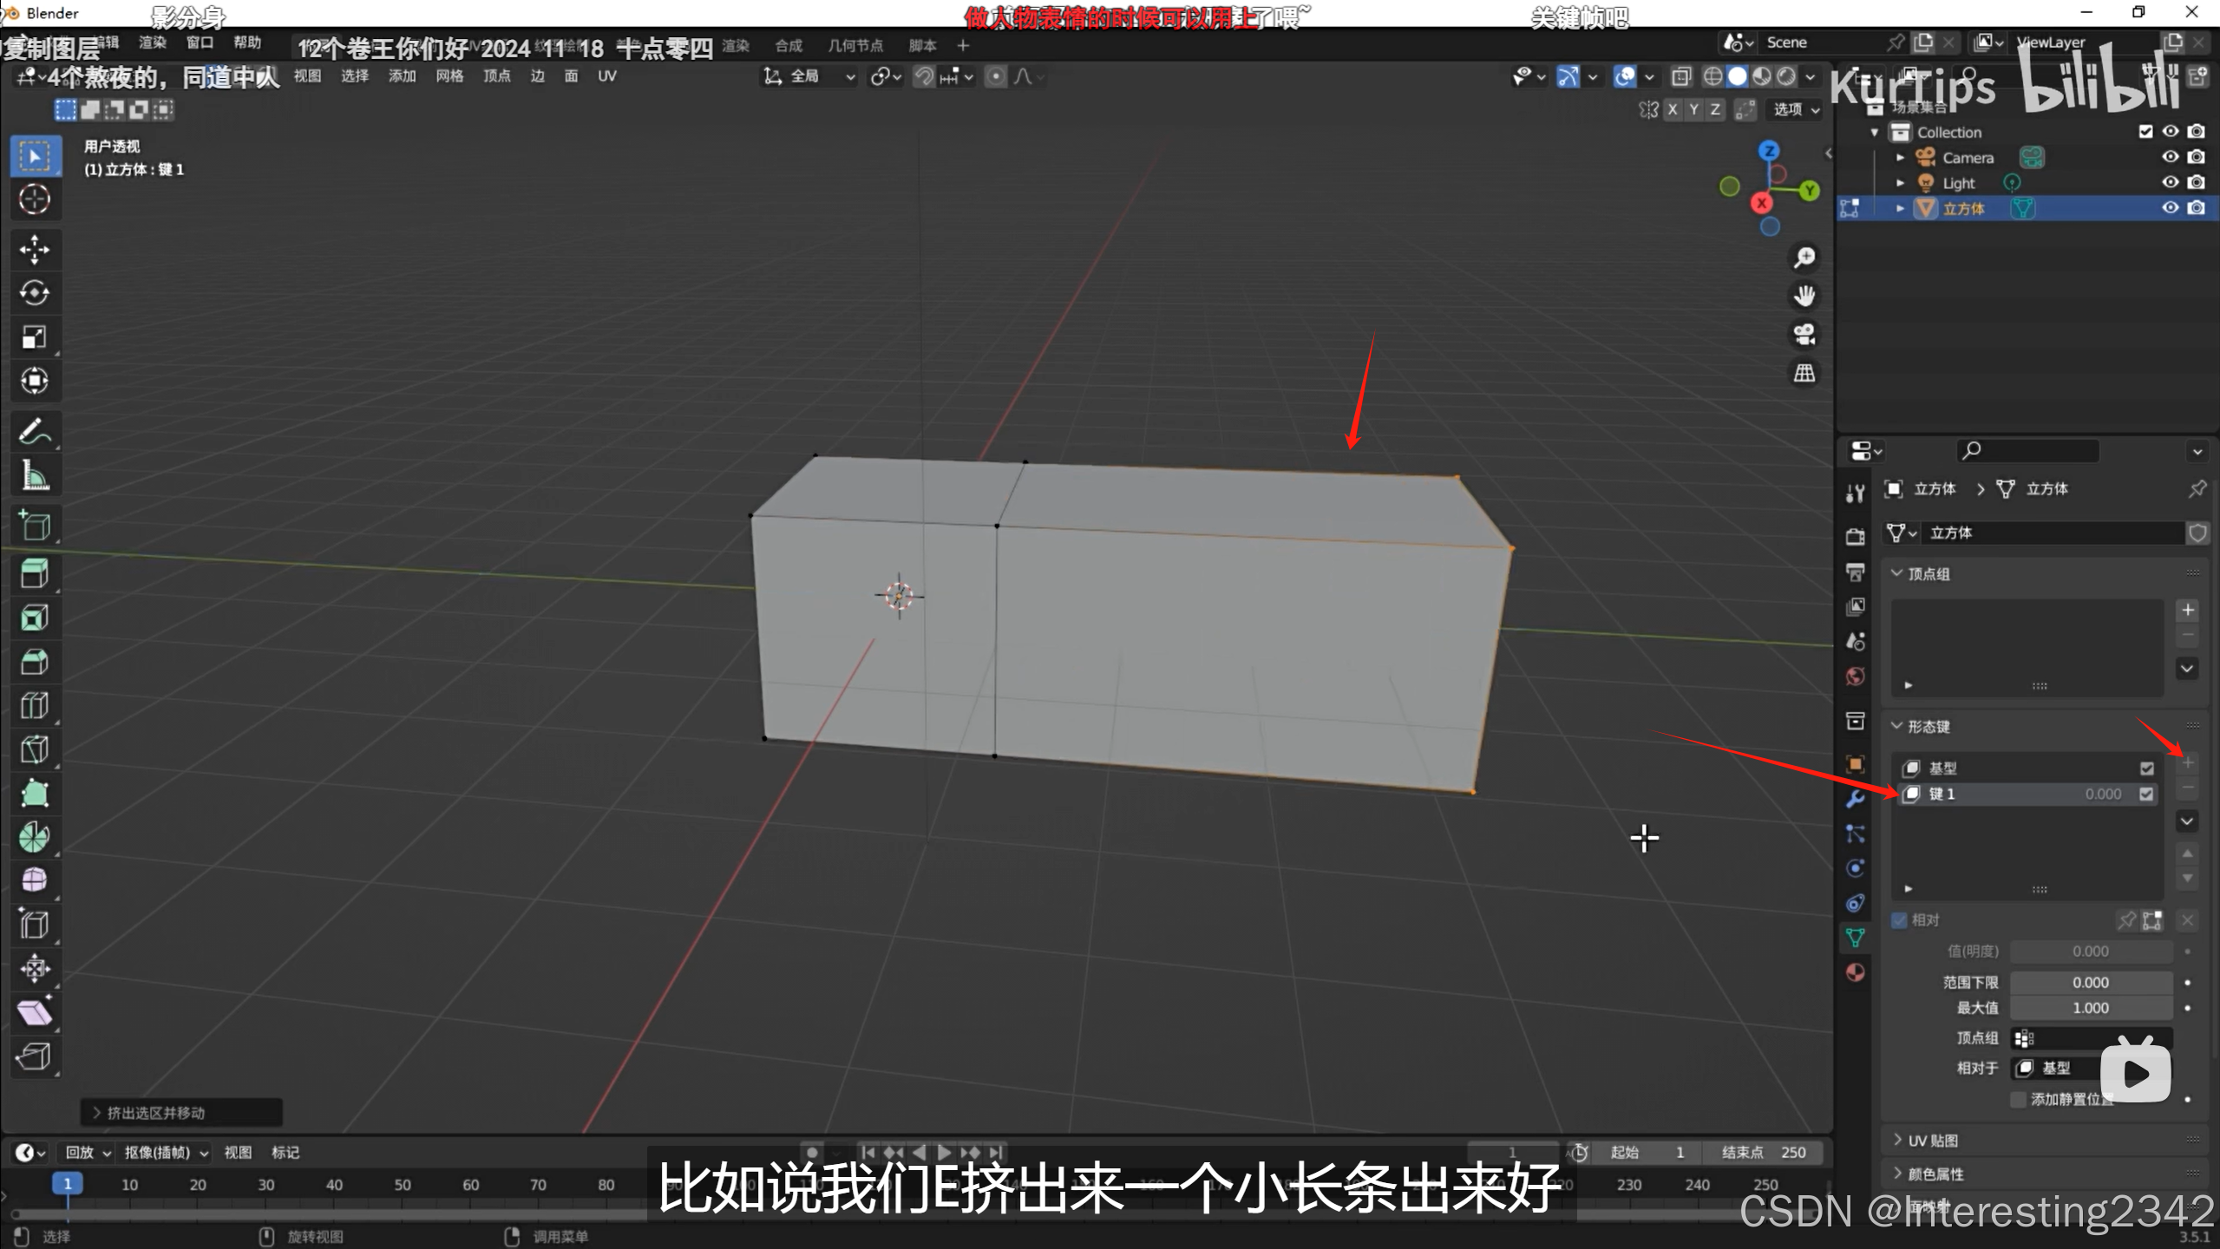Click the 最大值 1.000 range field

[2090, 1008]
